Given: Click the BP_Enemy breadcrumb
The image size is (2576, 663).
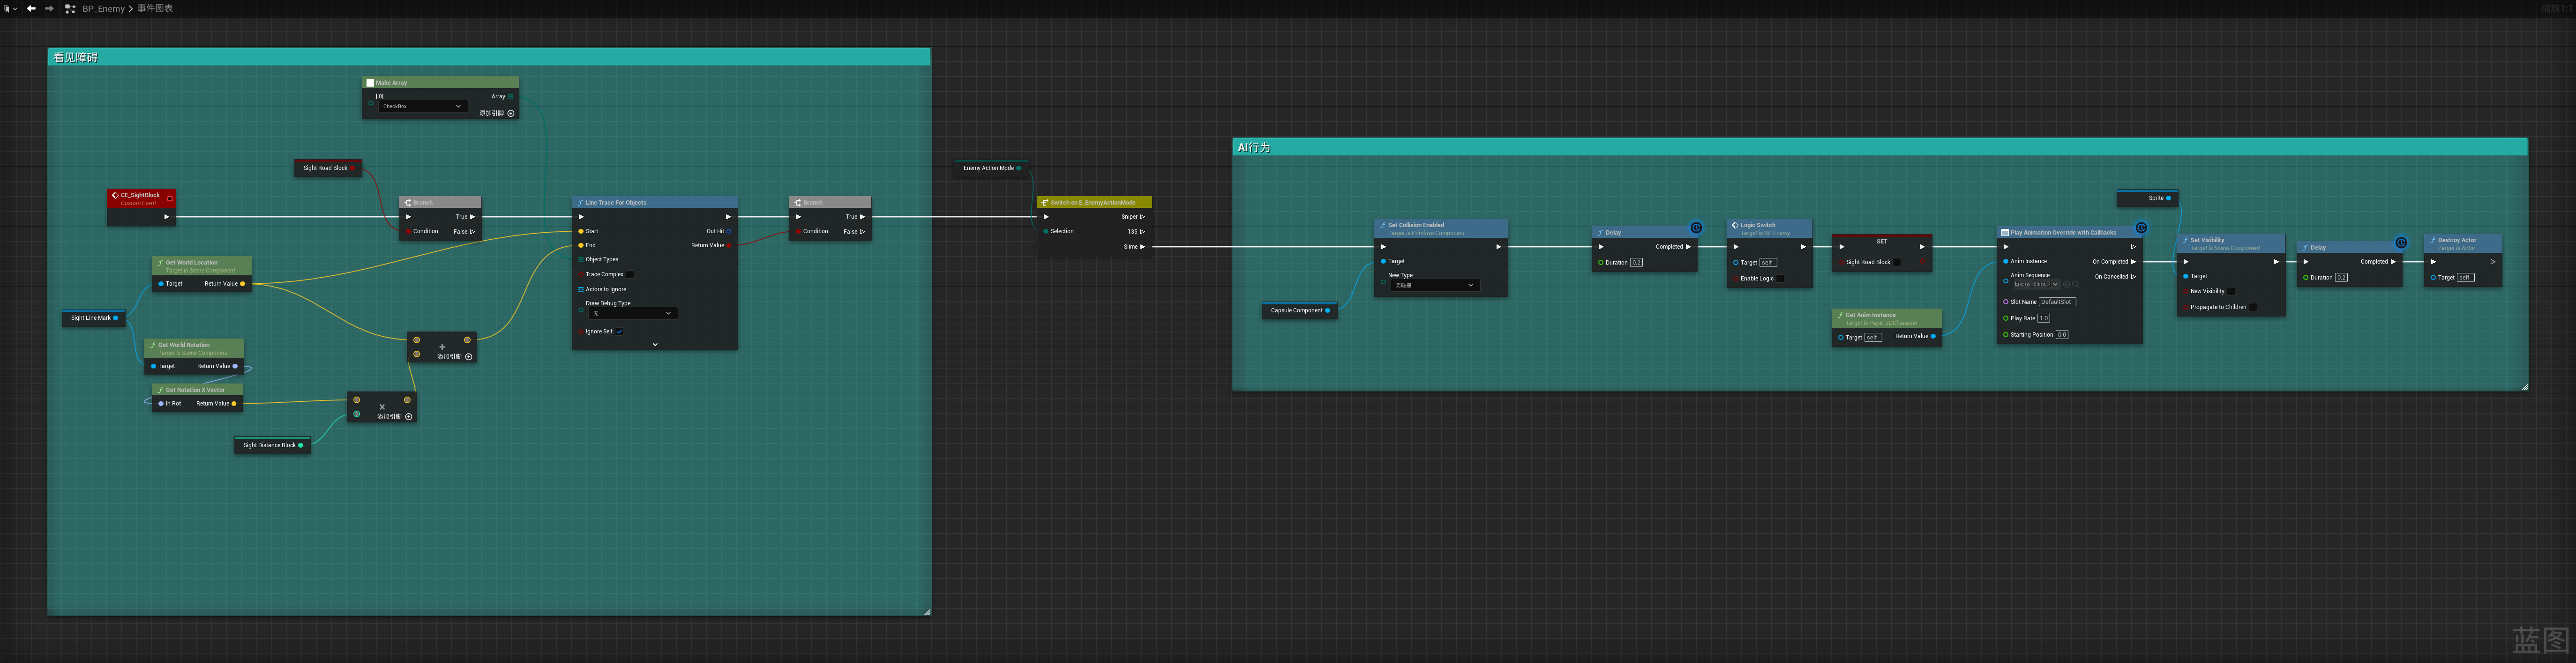Looking at the screenshot, I should tap(103, 8).
